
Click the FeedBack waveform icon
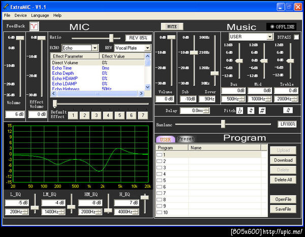[x=34, y=25]
